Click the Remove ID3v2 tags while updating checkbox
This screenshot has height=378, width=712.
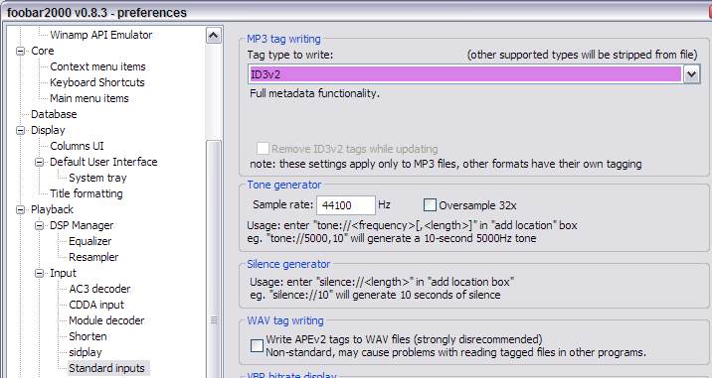click(x=263, y=149)
